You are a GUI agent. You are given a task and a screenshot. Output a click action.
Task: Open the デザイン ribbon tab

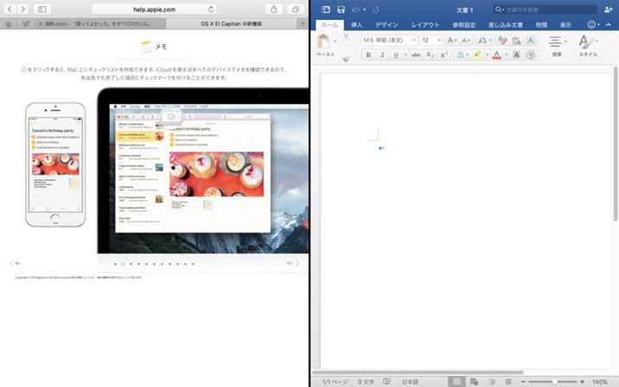click(386, 25)
